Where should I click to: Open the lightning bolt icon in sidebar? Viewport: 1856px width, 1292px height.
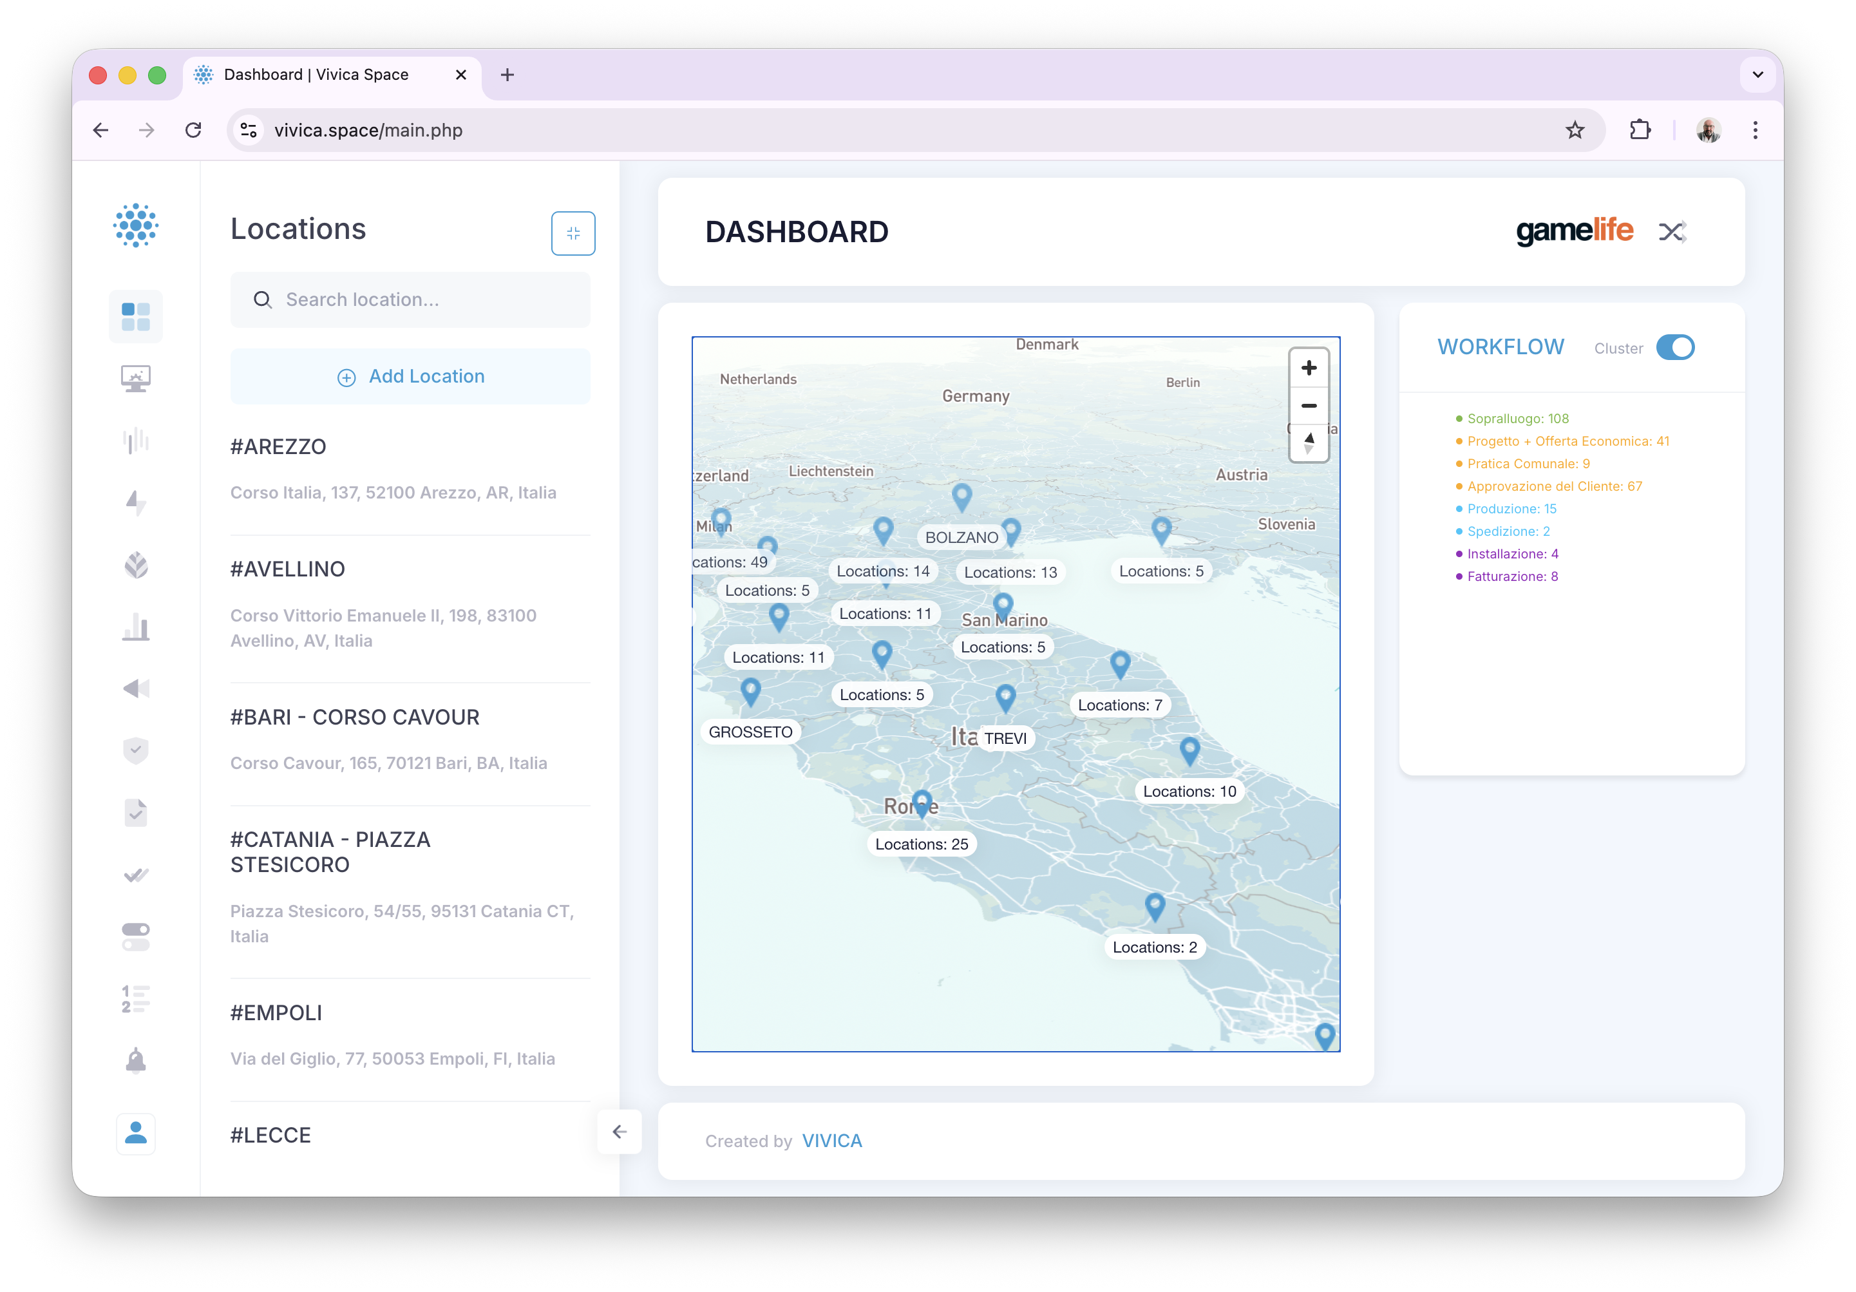point(136,502)
